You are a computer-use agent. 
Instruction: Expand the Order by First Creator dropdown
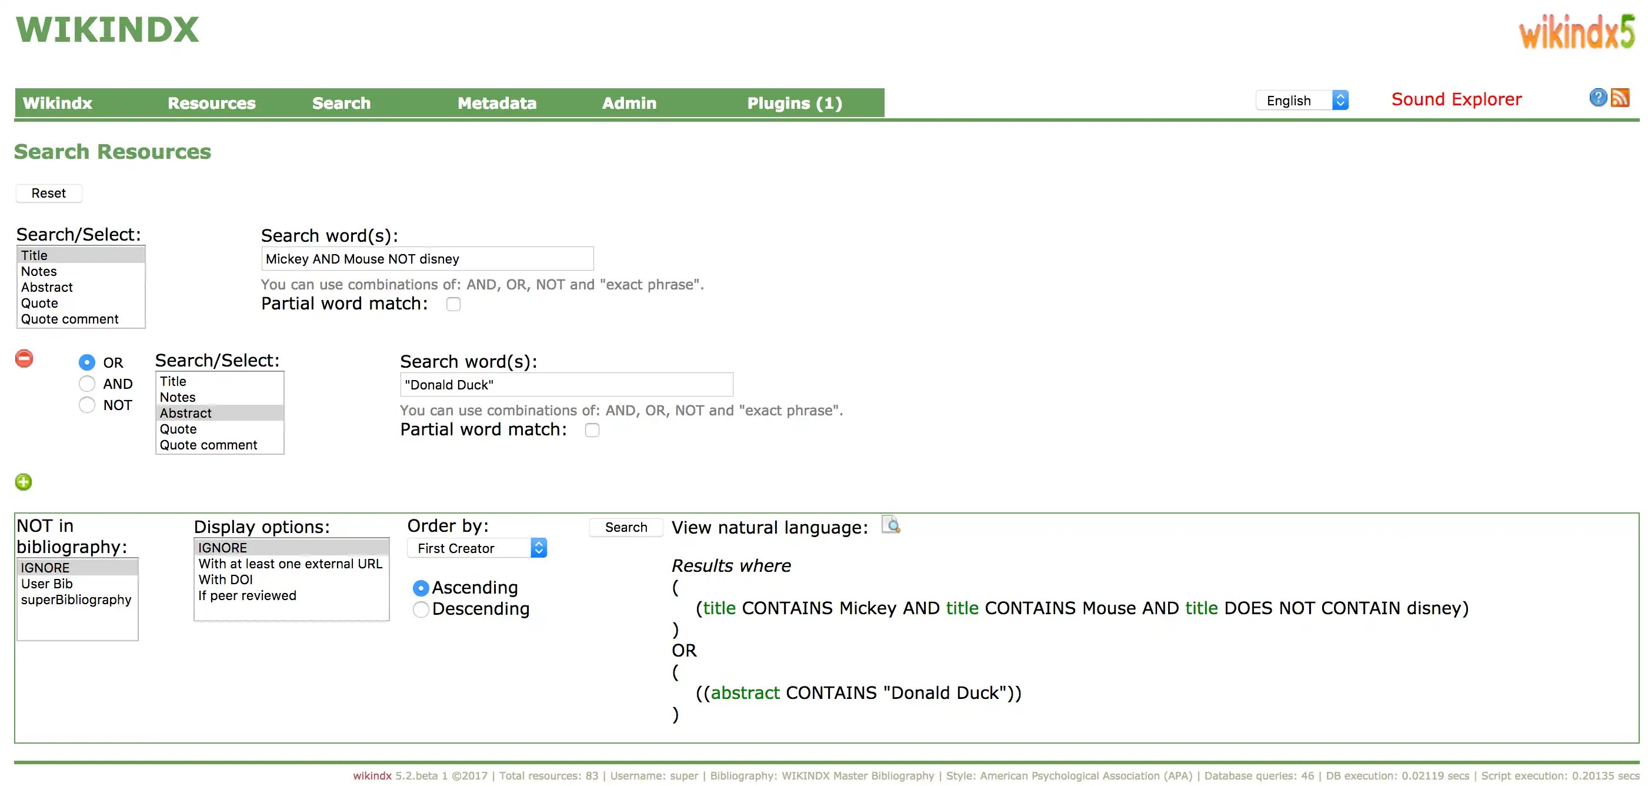coord(477,548)
